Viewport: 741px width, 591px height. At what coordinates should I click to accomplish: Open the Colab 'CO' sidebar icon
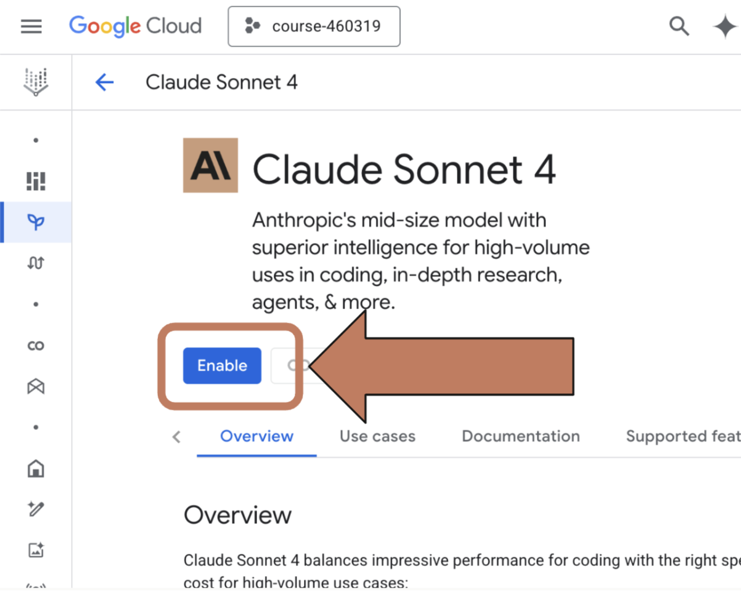pos(36,345)
